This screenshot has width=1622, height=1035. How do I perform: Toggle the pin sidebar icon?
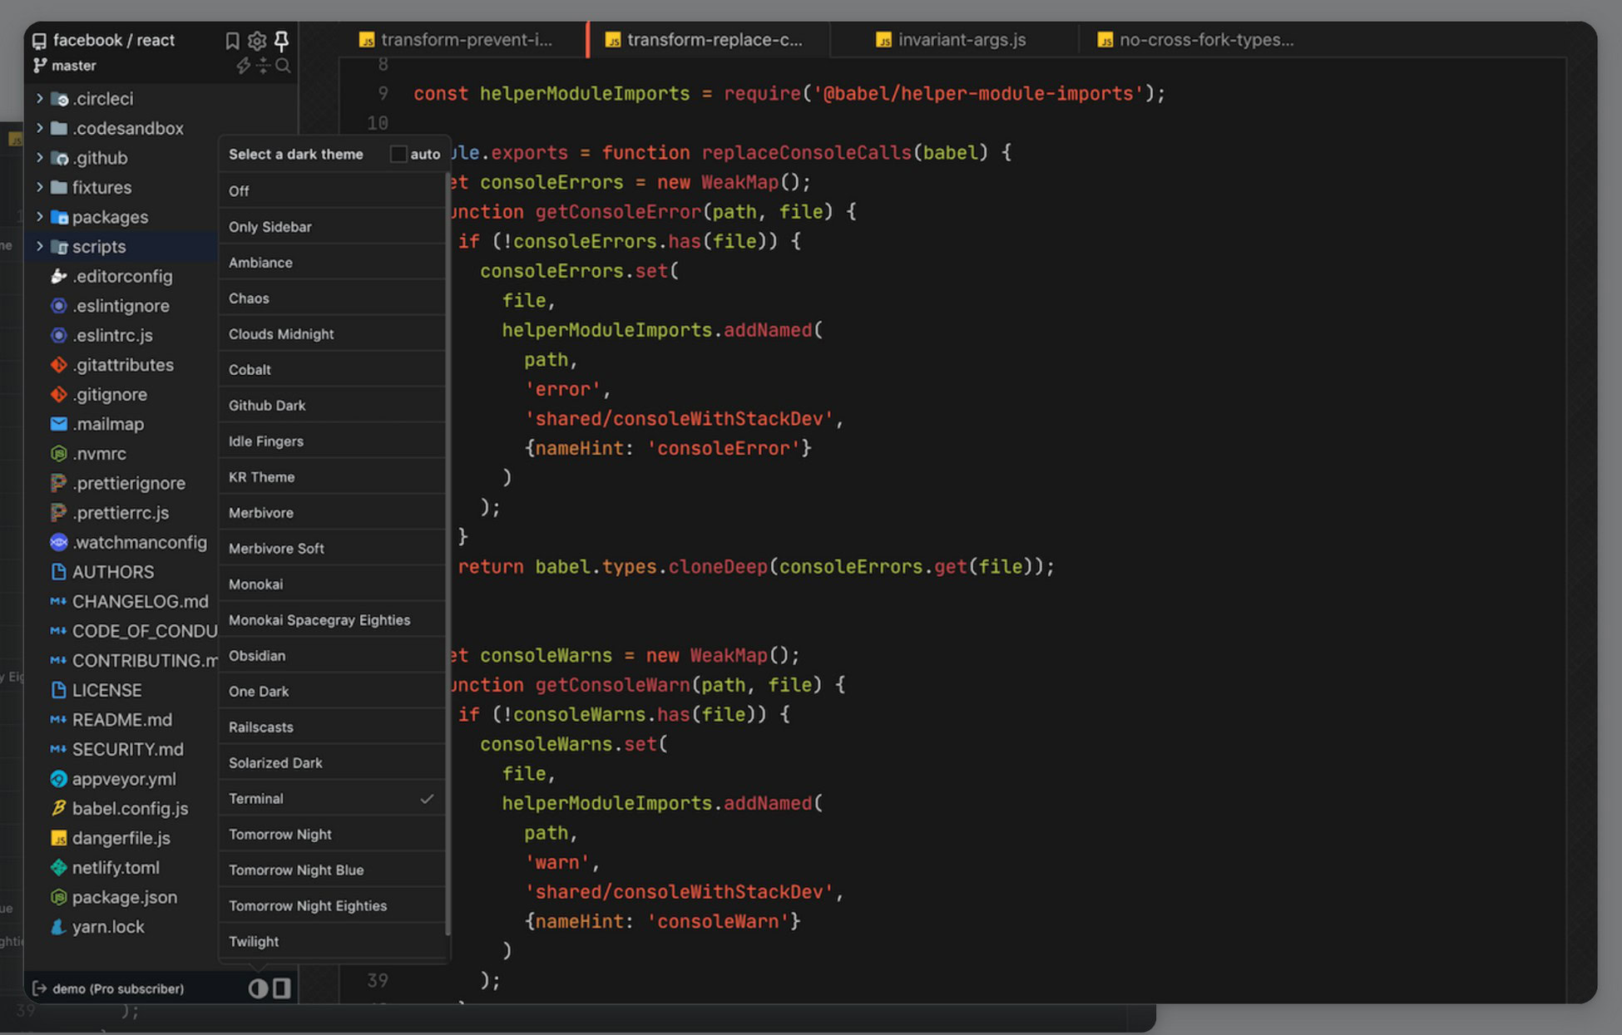[x=282, y=41]
